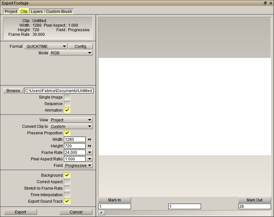Click the Mark In button
The width and height of the screenshot is (274, 217).
point(115,200)
